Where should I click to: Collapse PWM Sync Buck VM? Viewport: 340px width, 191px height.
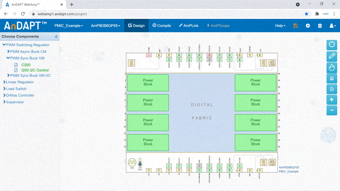coord(8,58)
